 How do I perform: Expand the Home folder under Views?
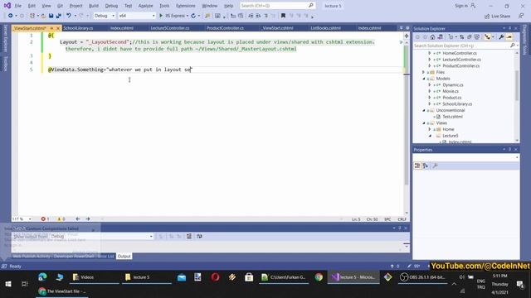(x=430, y=129)
